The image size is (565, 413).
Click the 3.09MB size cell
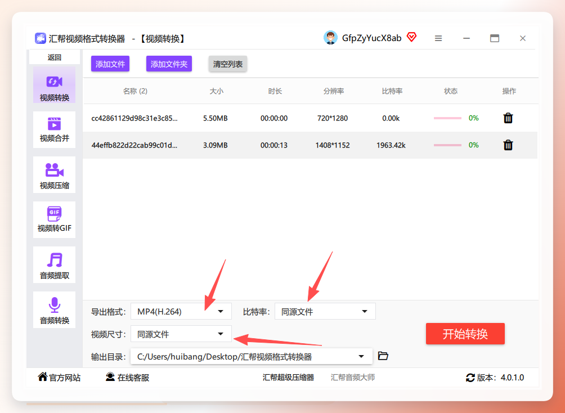216,145
